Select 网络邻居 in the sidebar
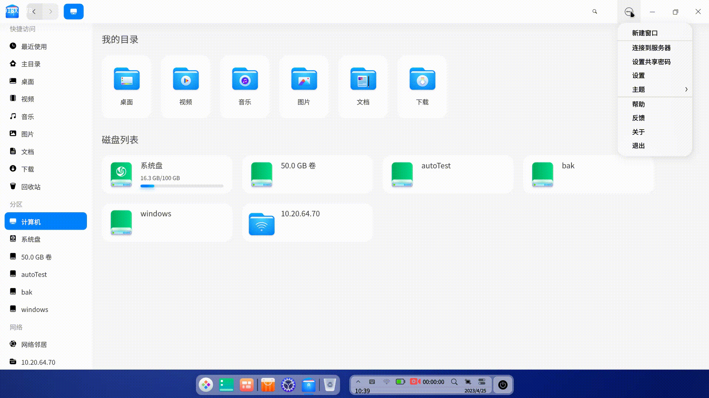This screenshot has width=709, height=398. point(46,344)
